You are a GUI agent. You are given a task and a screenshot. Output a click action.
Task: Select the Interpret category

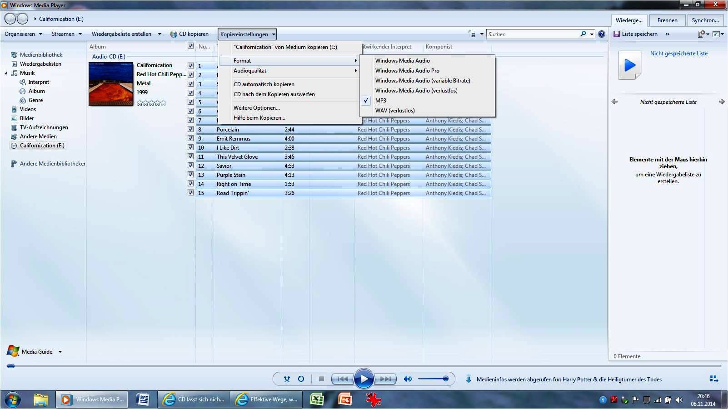(x=34, y=82)
